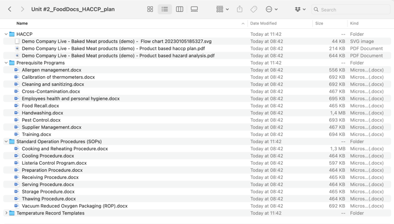Click the Word icon for Storage Procedure.docx

click(x=16, y=192)
